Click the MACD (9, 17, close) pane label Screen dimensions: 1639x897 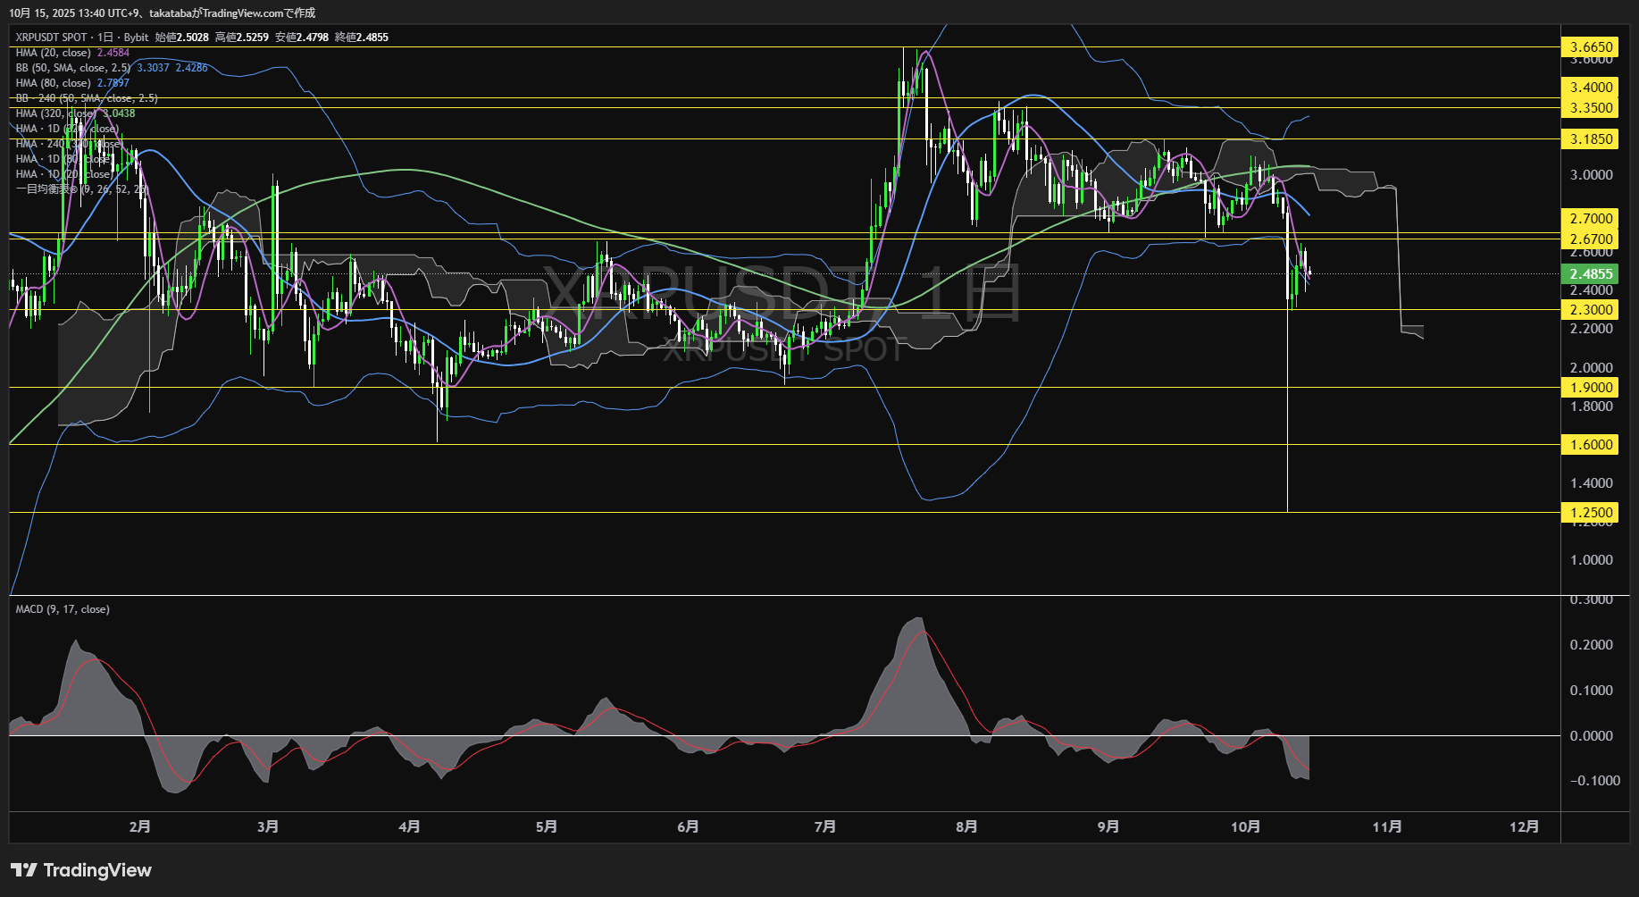(63, 609)
